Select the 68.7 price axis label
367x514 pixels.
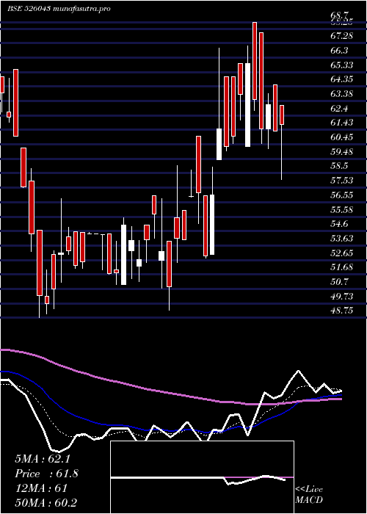coord(339,15)
